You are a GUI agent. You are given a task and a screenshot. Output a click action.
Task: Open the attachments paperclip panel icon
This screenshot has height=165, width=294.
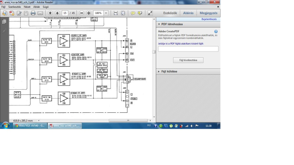pos(4,31)
